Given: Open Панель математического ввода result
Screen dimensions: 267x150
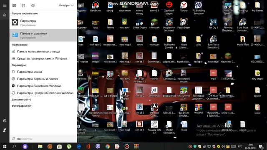Looking at the screenshot, I should click(43, 51).
